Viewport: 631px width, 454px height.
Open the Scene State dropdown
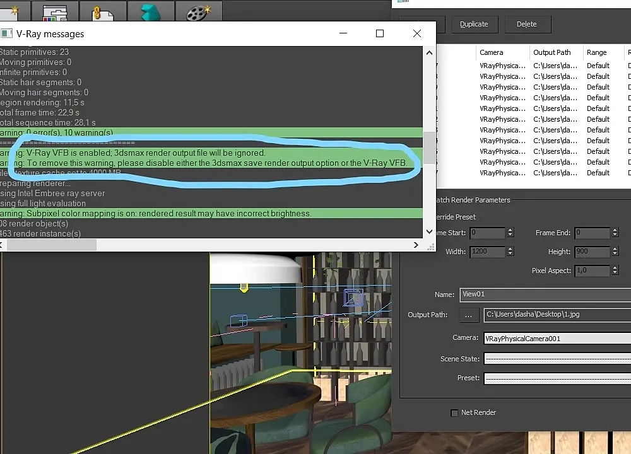(557, 359)
